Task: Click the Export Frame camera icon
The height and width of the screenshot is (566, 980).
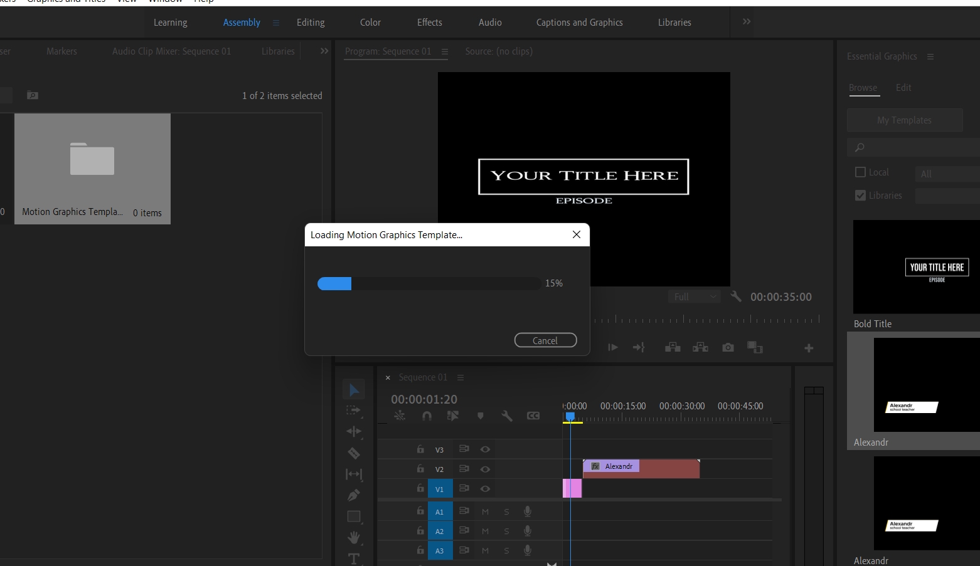Action: [728, 347]
